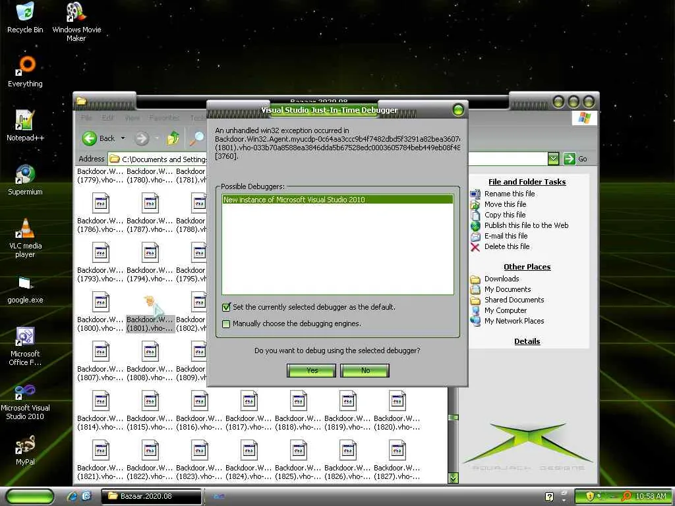Click Yes to debug
Image resolution: width=675 pixels, height=506 pixels.
(x=311, y=370)
